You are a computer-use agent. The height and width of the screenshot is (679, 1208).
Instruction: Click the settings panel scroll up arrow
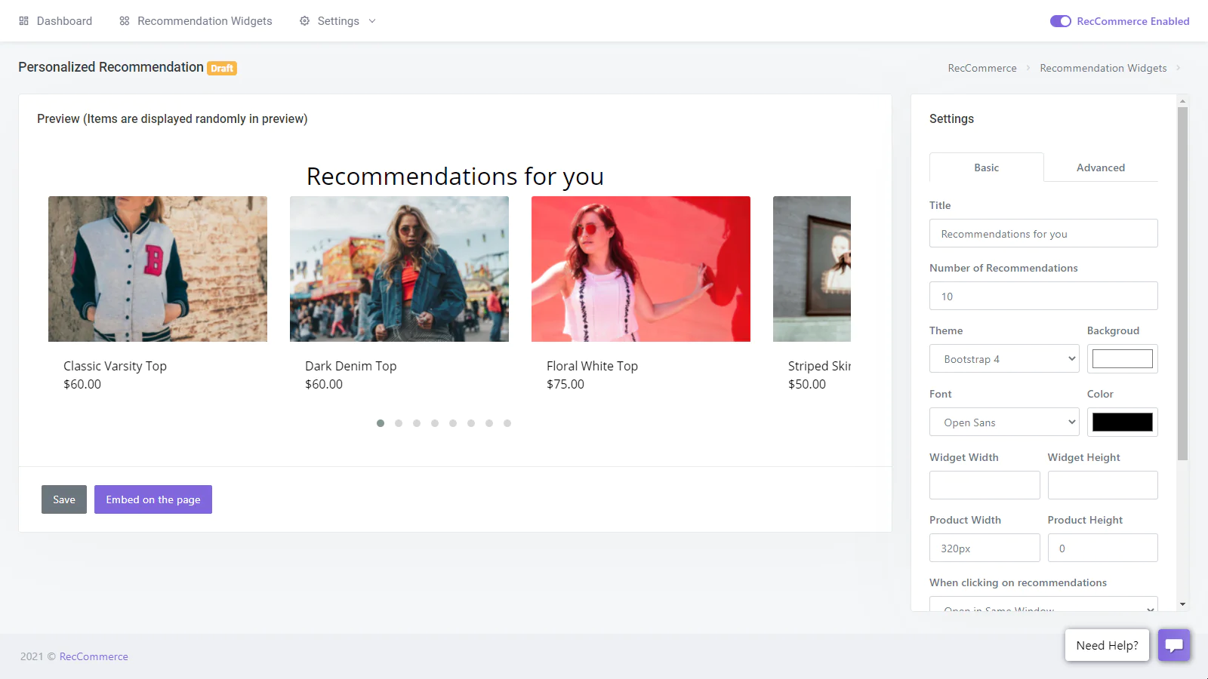click(x=1182, y=100)
